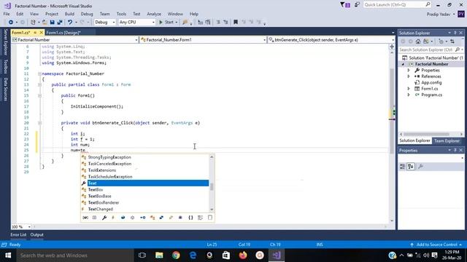This screenshot has height=262, width=467.
Task: Open Chrome from the taskbar
Action: (176, 255)
